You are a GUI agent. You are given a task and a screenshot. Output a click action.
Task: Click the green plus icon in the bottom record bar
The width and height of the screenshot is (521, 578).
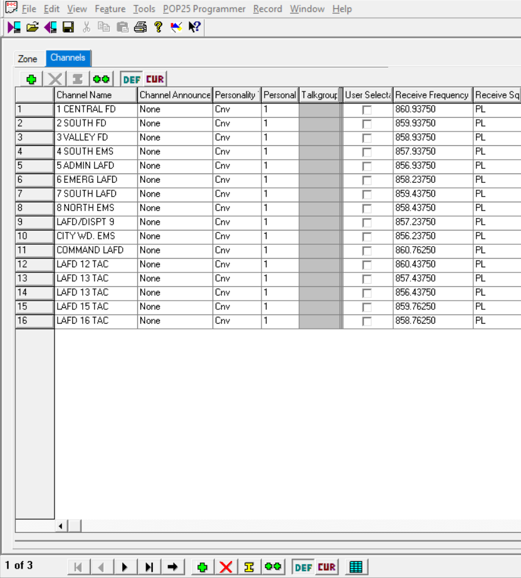pos(203,567)
